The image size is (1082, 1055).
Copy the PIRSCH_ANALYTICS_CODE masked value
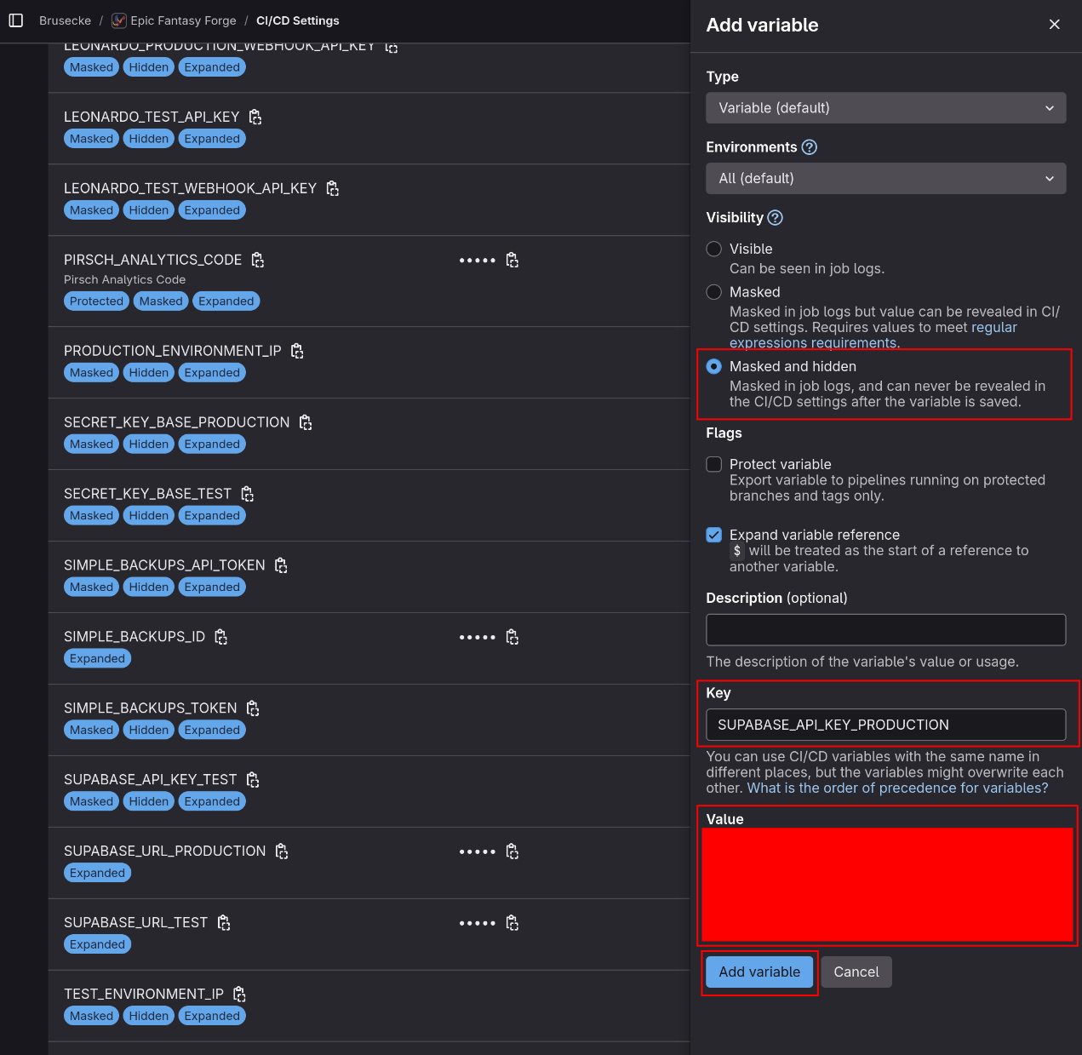(x=512, y=260)
